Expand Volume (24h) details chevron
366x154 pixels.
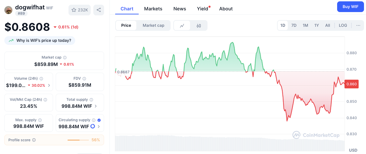[x=49, y=85]
